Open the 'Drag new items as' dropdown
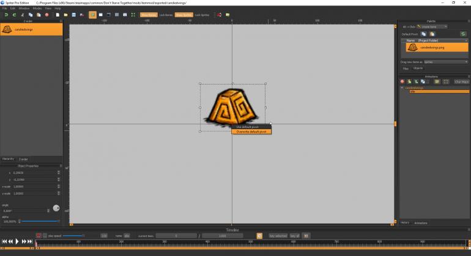 pos(437,62)
